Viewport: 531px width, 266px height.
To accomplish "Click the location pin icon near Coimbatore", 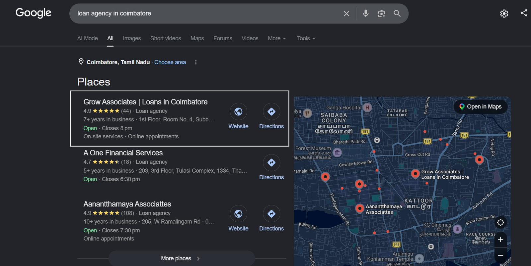I will tap(81, 62).
